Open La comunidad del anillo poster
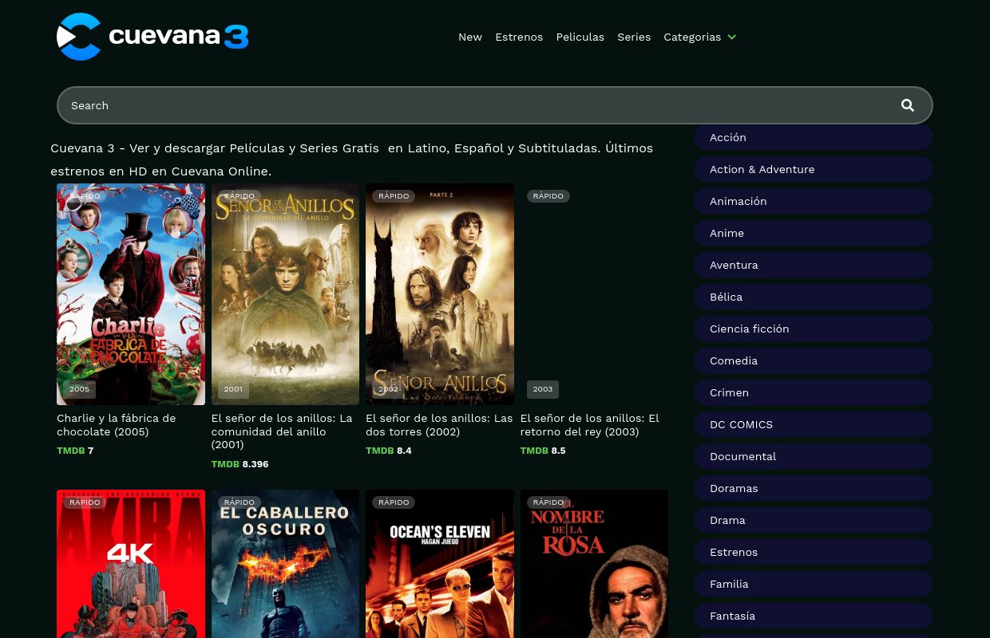 click(285, 294)
